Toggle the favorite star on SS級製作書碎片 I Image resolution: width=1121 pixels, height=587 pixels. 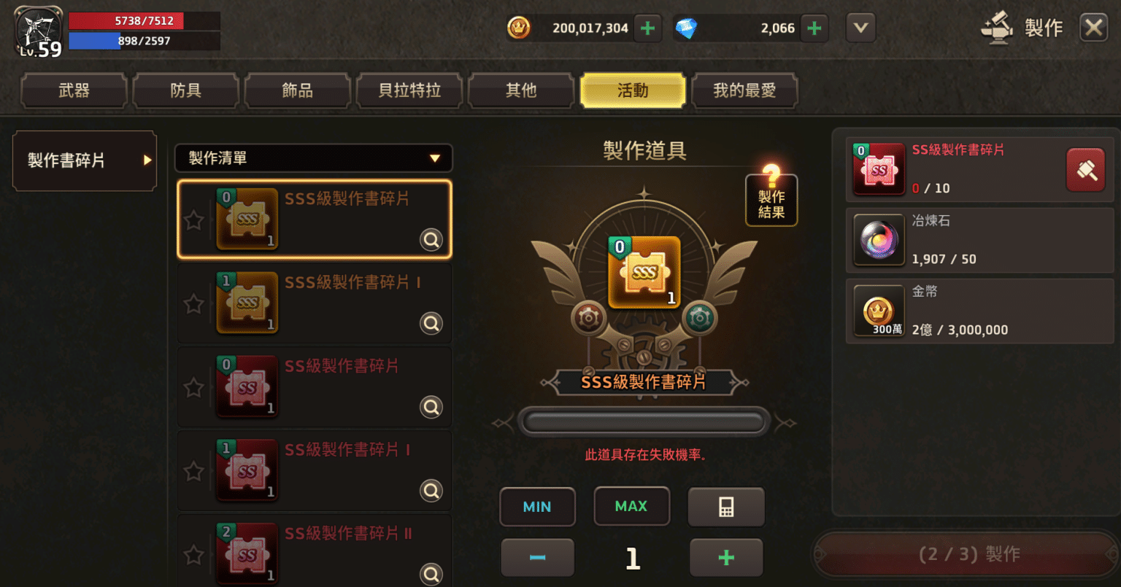[x=193, y=471]
